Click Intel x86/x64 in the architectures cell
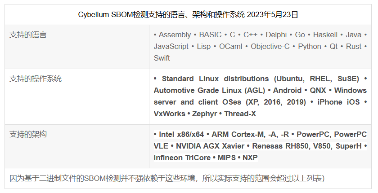Image resolution: width=378 pixels, height=193 pixels. click(181, 134)
